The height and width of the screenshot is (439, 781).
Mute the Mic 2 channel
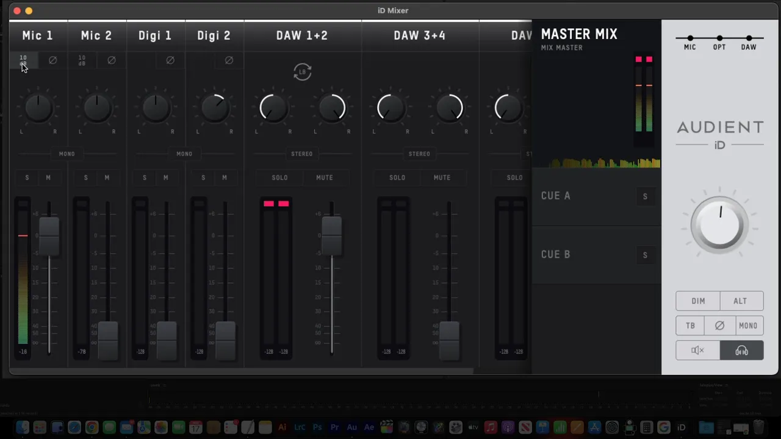click(107, 177)
